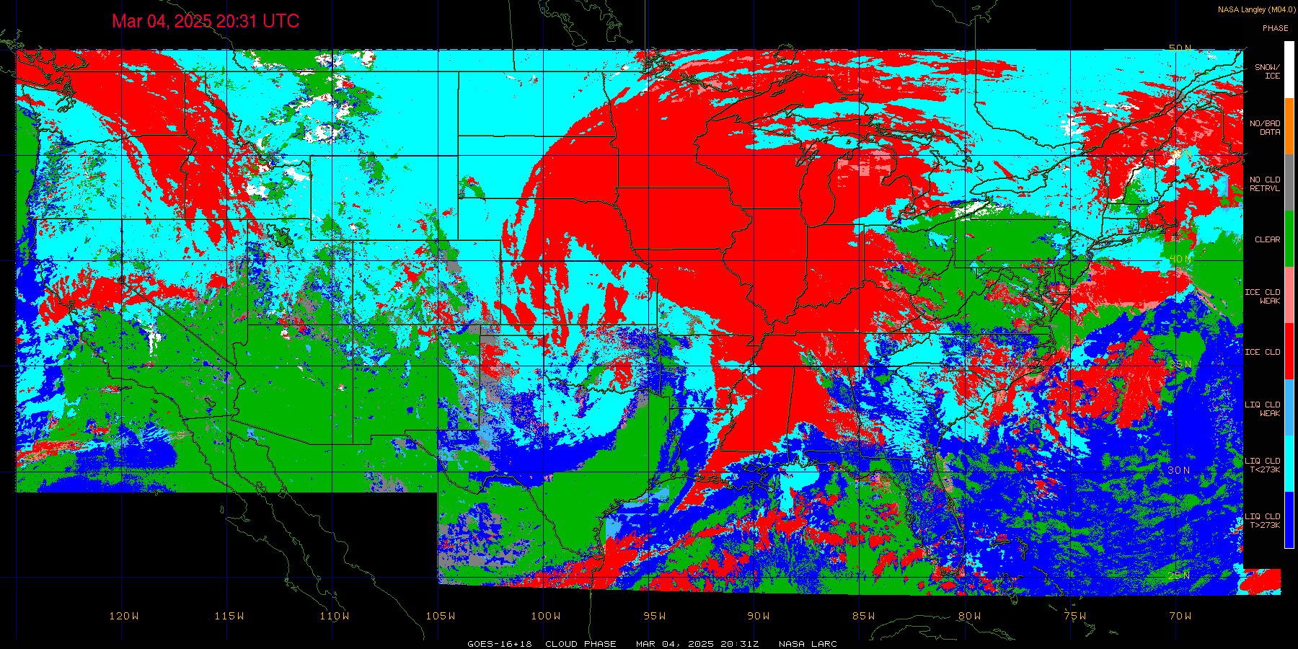The image size is (1298, 649).
Task: Click the 'CLOUD PHASE' footer caption text
Action: (x=580, y=644)
